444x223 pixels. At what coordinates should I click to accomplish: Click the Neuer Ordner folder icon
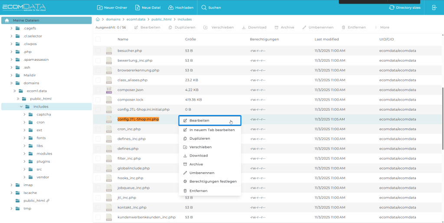(x=100, y=7)
